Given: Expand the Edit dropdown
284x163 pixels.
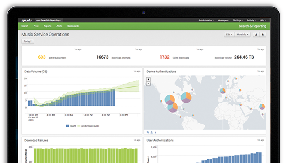Looking at the screenshot, I should click(x=229, y=35).
